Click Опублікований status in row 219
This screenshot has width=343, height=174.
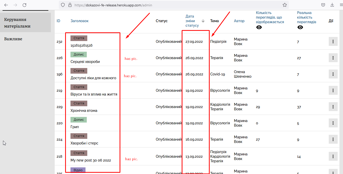(169, 90)
